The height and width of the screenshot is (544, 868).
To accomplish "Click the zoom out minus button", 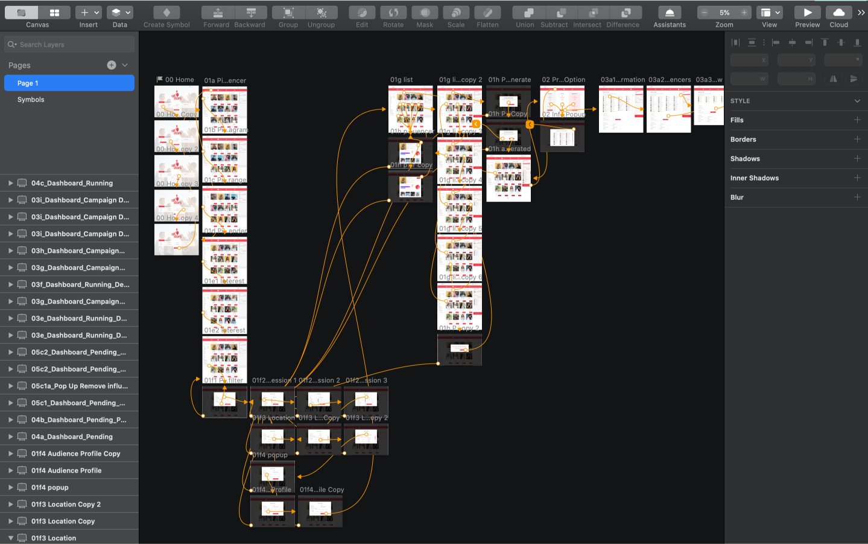I will [x=705, y=13].
